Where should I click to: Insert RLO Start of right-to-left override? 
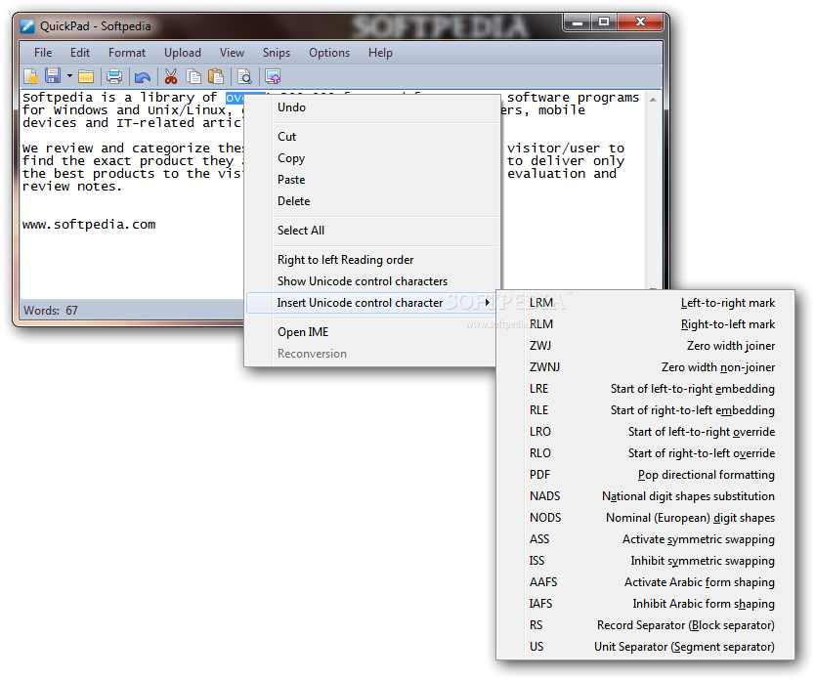click(645, 453)
